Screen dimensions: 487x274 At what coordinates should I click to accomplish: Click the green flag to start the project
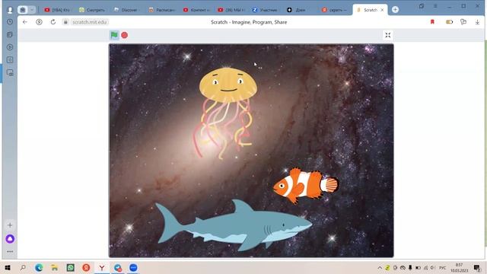click(114, 35)
